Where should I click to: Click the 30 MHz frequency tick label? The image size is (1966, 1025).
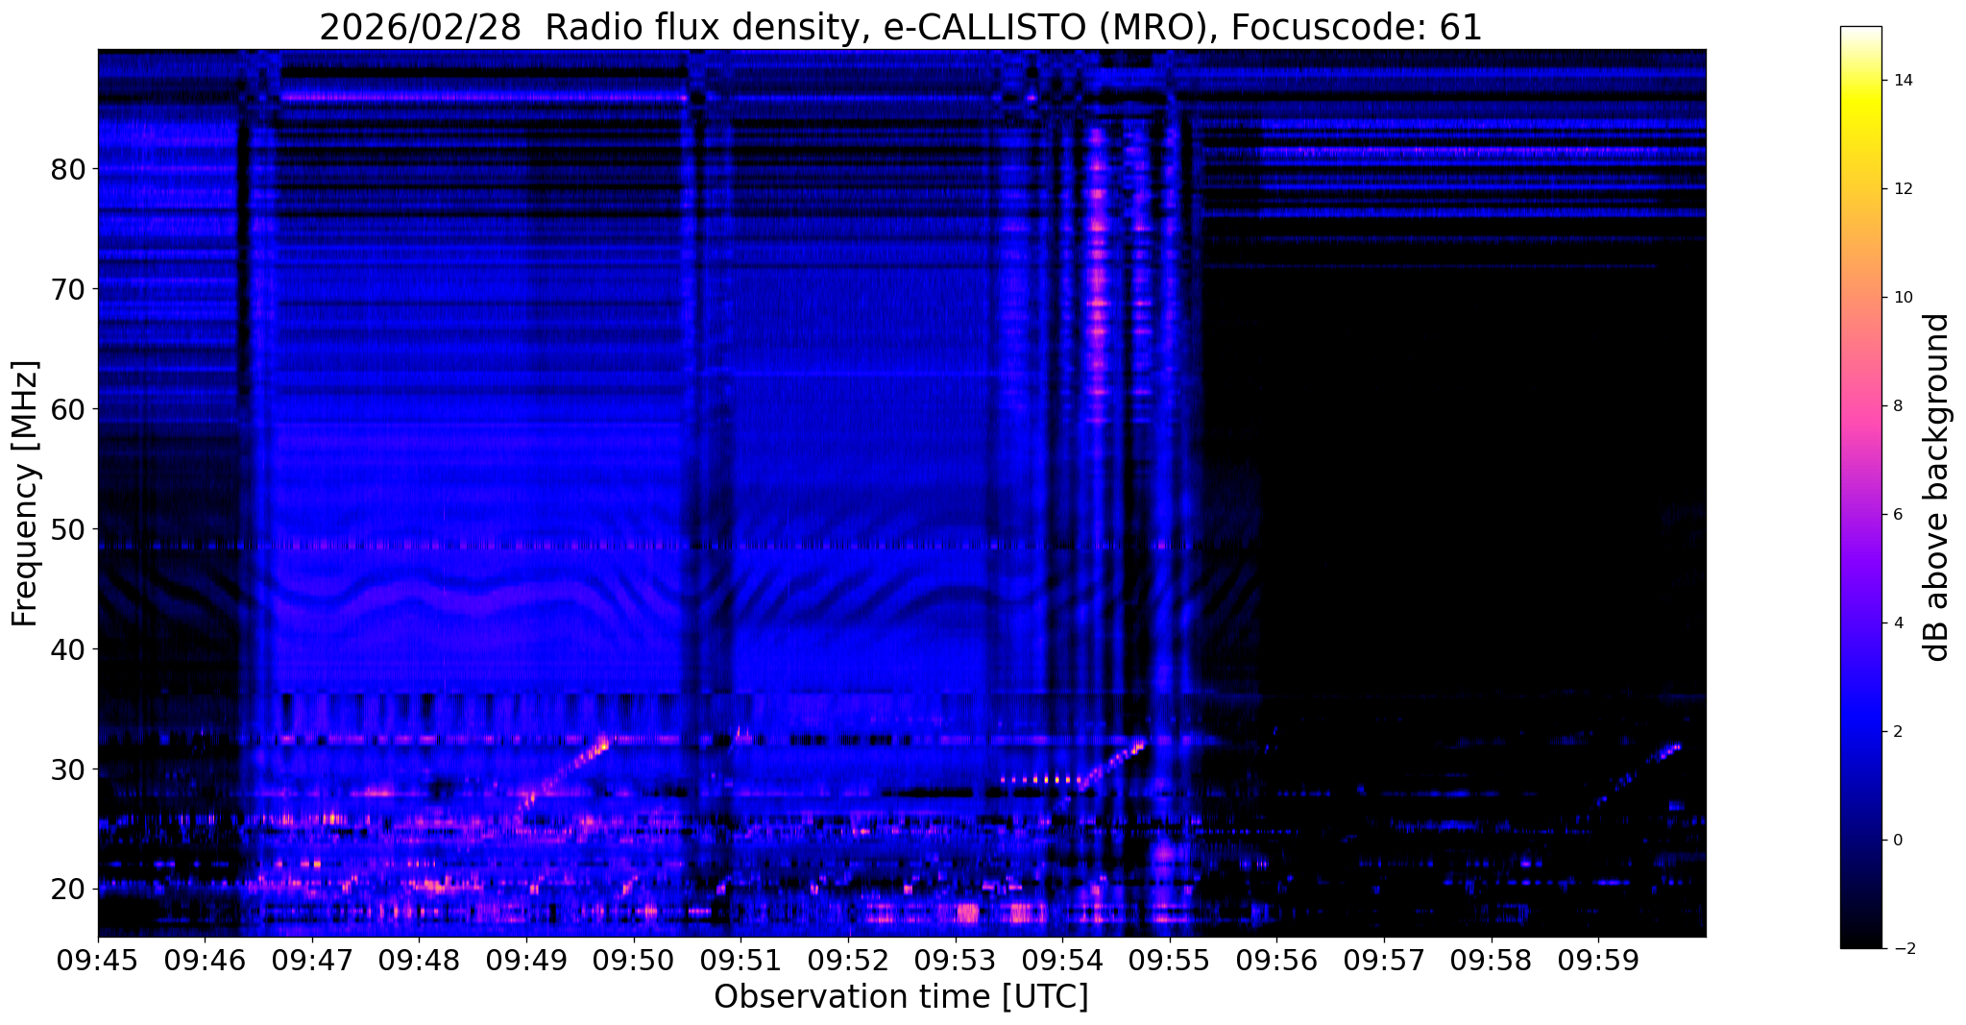click(x=67, y=769)
